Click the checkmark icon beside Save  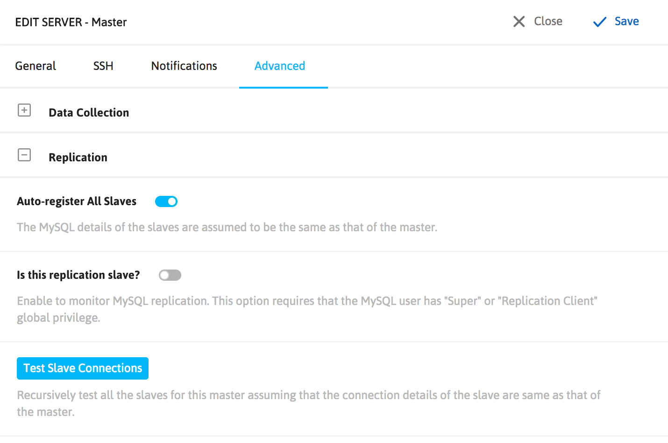click(599, 22)
